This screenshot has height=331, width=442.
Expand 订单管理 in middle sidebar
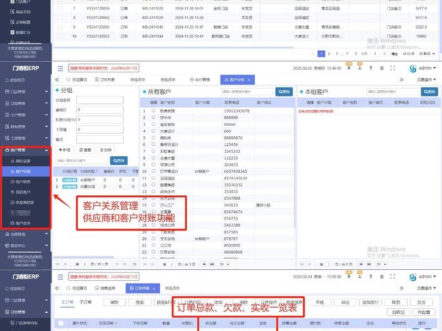[x=25, y=103]
